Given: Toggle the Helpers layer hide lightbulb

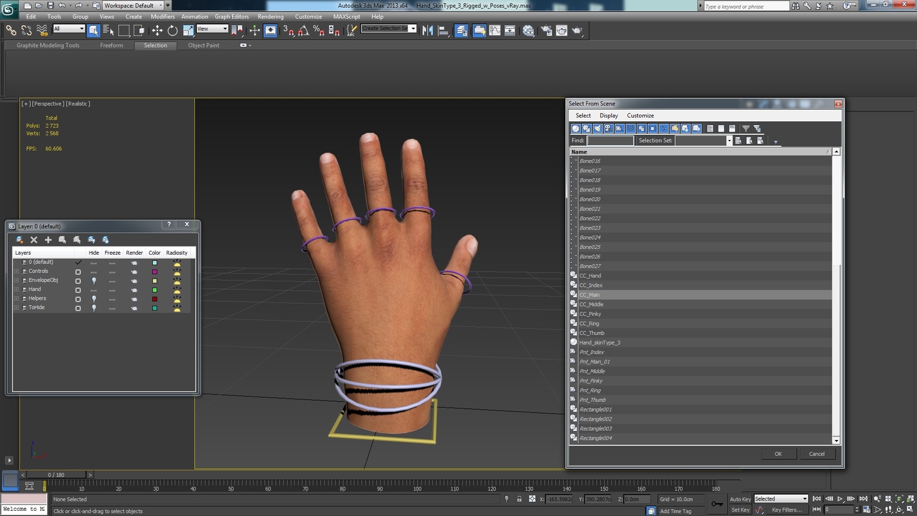Looking at the screenshot, I should pyautogui.click(x=94, y=298).
